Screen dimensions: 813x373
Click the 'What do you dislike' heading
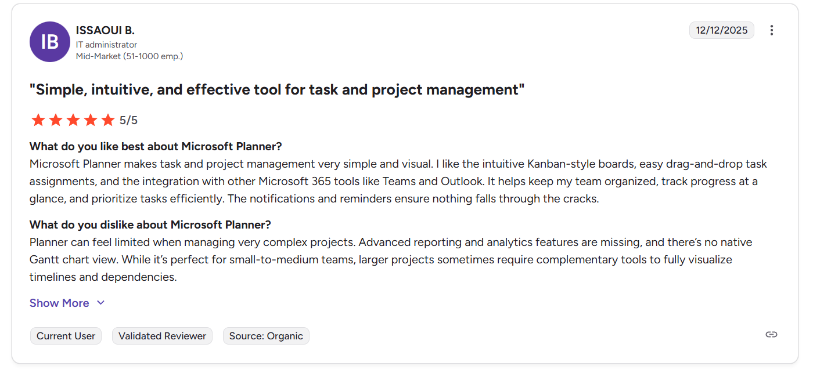(150, 224)
